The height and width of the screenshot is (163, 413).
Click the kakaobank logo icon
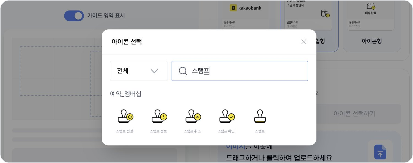[245, 8]
